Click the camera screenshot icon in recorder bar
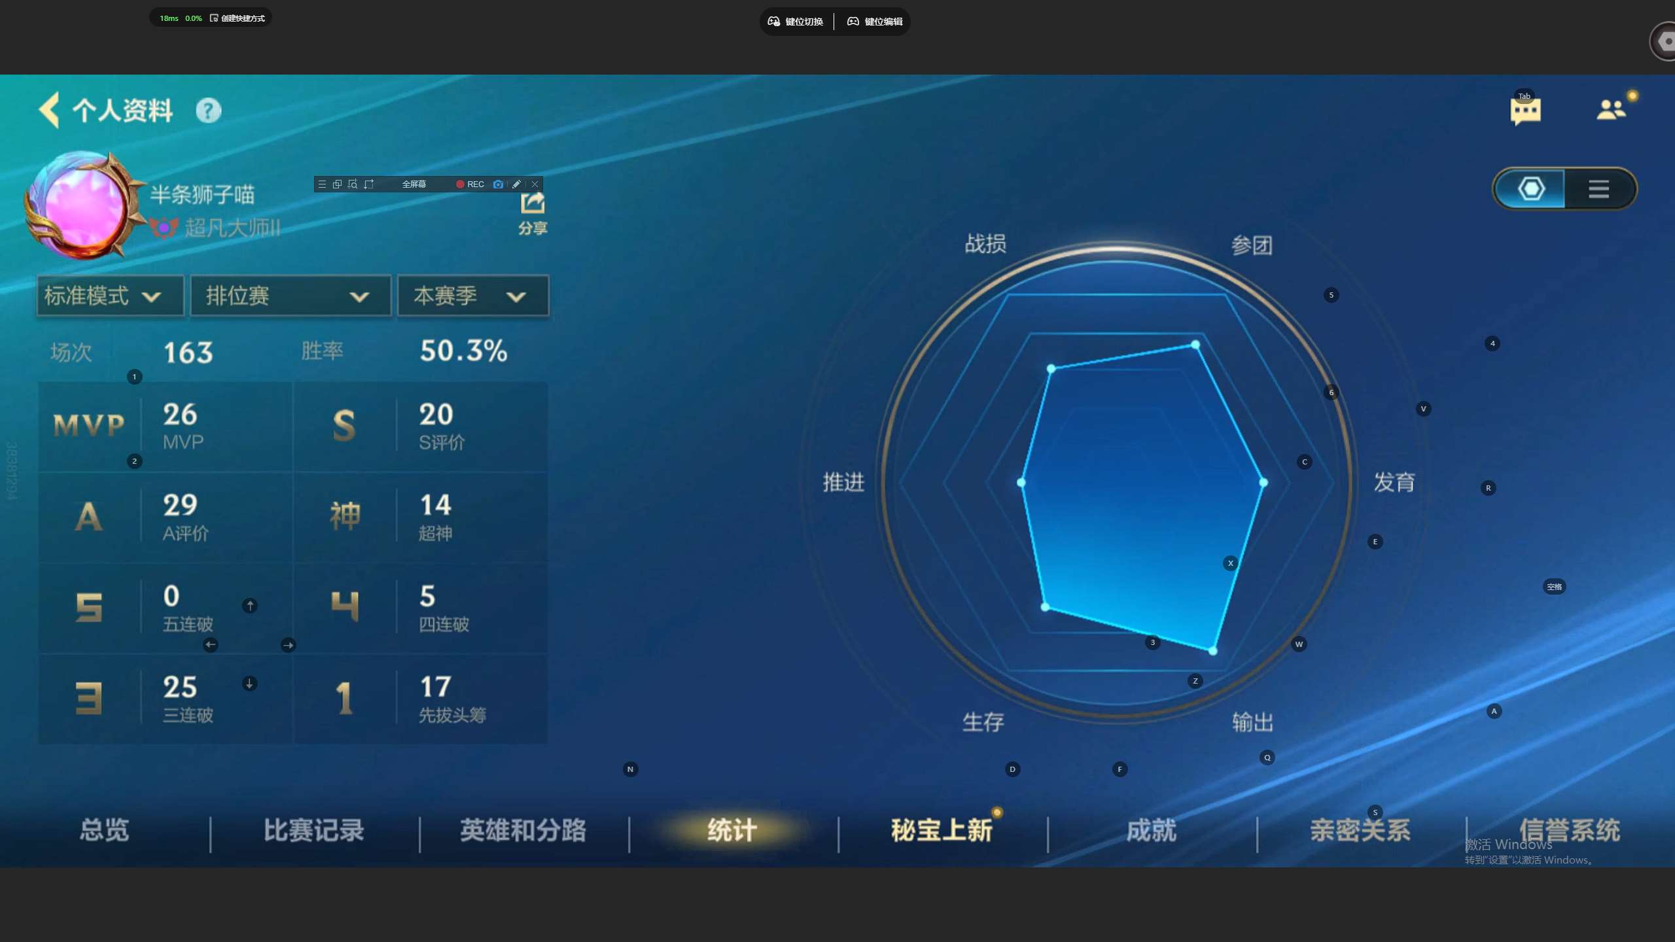The width and height of the screenshot is (1675, 942). point(498,184)
